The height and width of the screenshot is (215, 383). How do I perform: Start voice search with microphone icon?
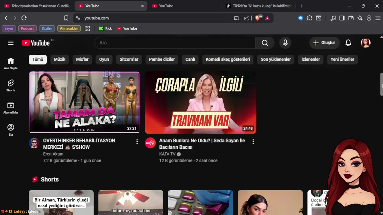point(285,43)
